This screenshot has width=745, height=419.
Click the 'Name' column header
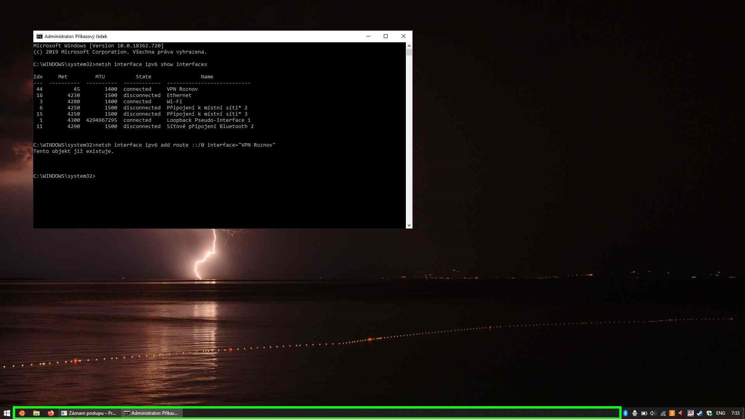[207, 77]
